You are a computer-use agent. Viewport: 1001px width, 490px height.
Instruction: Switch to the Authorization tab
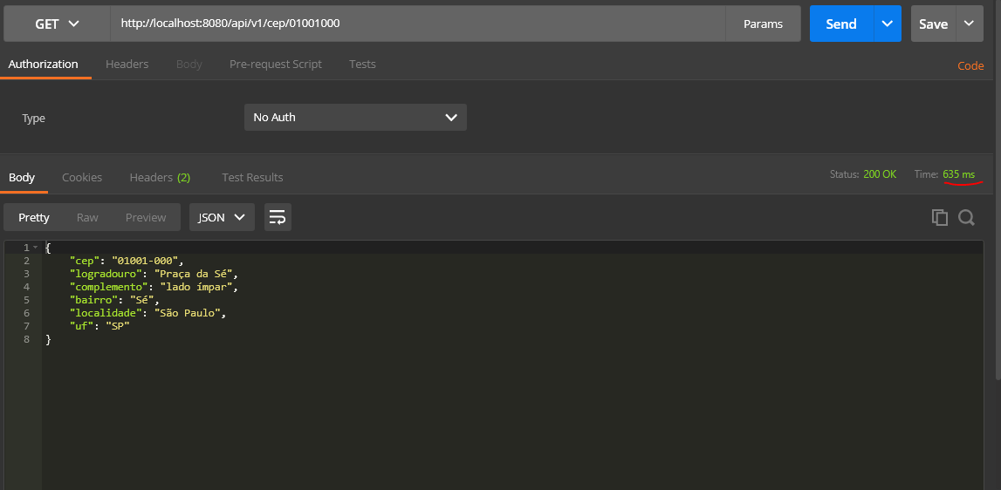click(44, 64)
